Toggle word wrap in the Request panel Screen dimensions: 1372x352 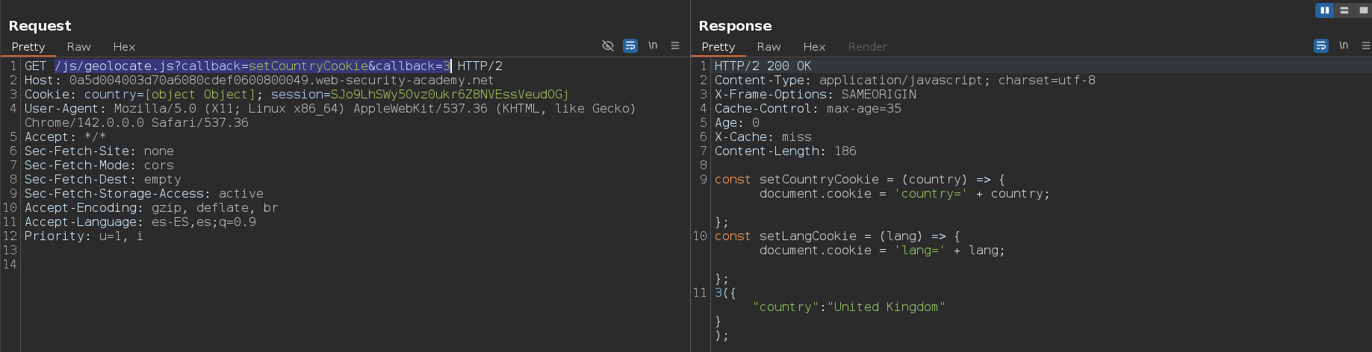click(630, 46)
